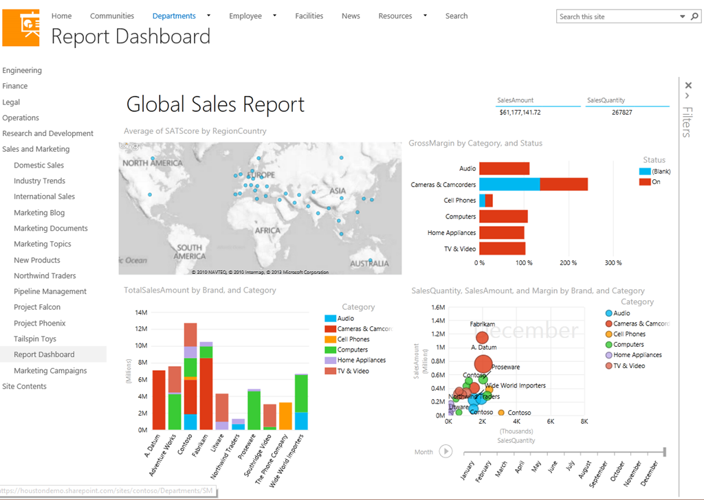Select Report Dashboard in side navigation
This screenshot has width=704, height=500.
click(44, 354)
